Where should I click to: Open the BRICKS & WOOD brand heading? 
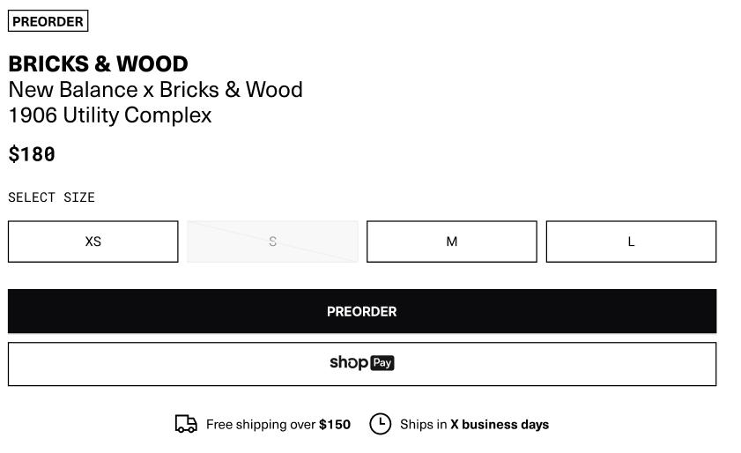pyautogui.click(x=99, y=63)
